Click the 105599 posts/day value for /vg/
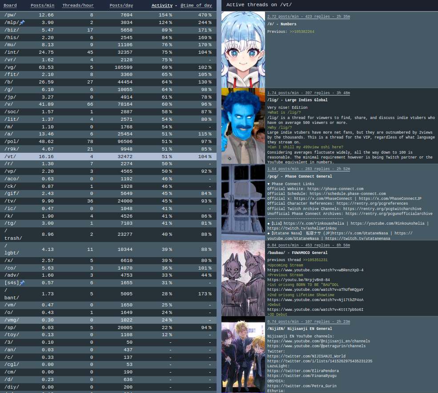438x393 pixels. click(124, 67)
